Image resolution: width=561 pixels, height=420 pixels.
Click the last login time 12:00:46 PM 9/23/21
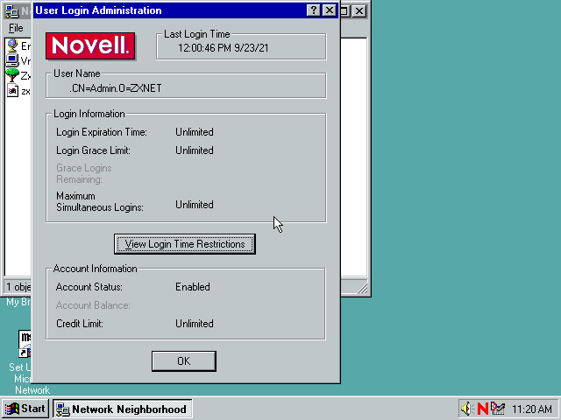[x=224, y=48]
